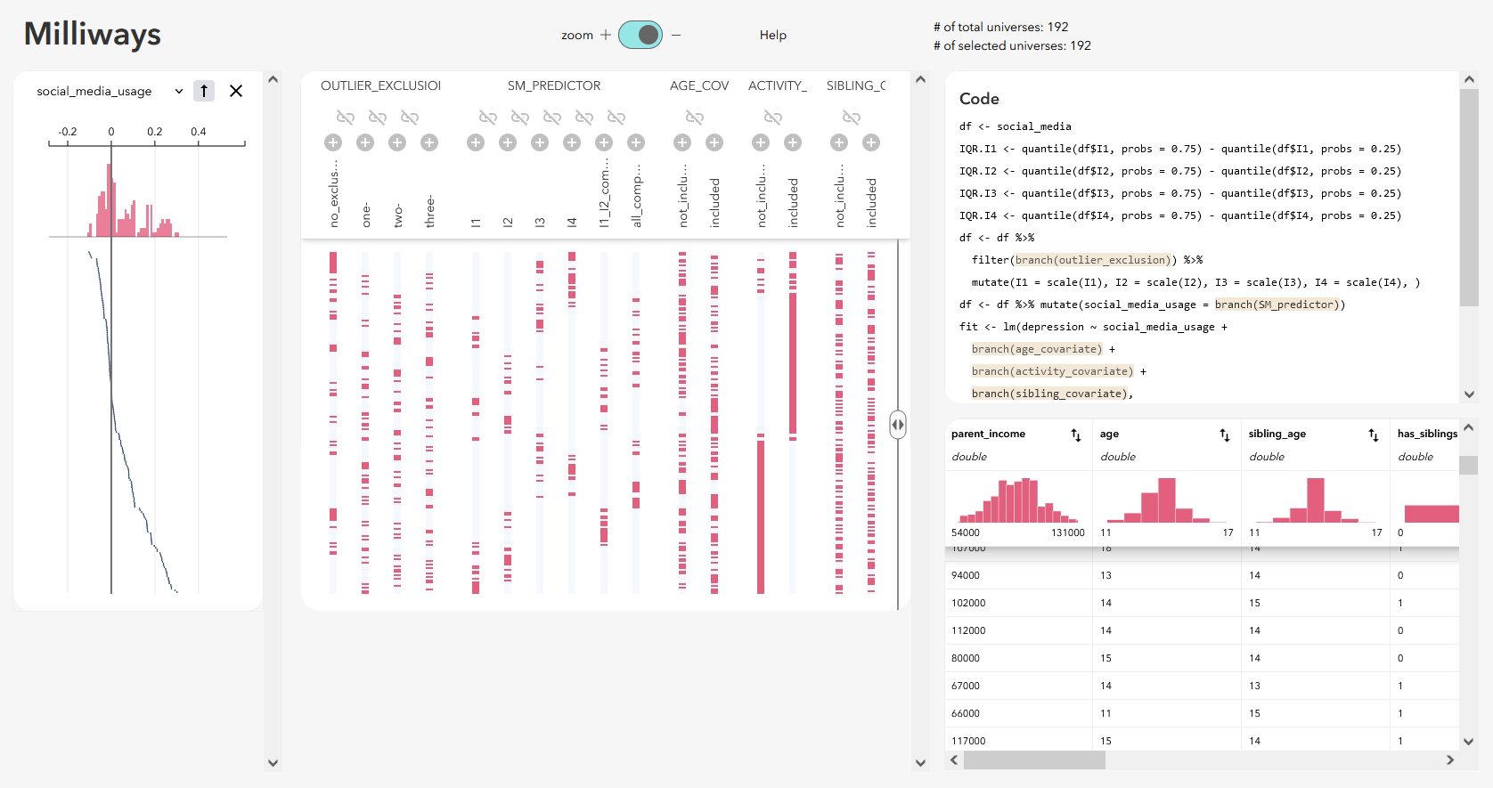The width and height of the screenshot is (1493, 788).
Task: Click the link toggle under ACTIVITY_ header
Action: coord(773,118)
